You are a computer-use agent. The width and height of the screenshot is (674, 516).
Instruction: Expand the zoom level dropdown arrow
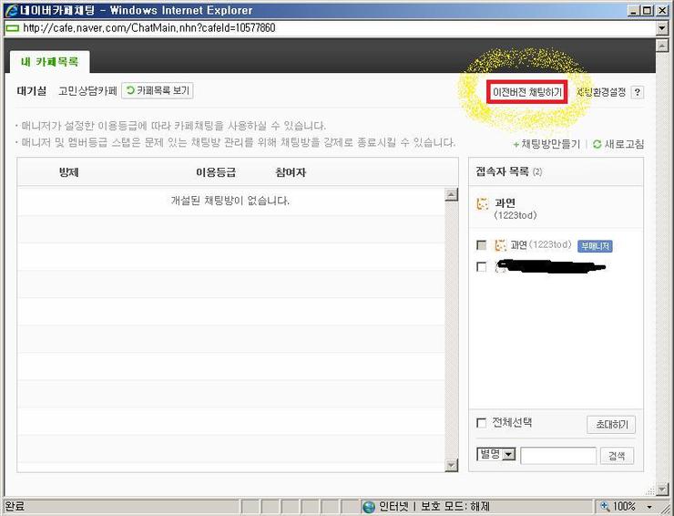pyautogui.click(x=649, y=506)
